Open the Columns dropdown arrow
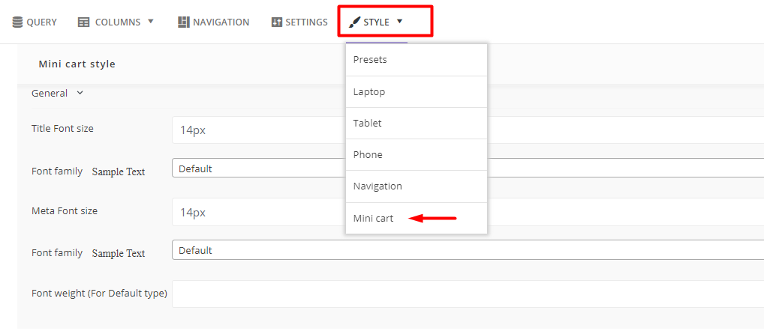Image resolution: width=764 pixels, height=334 pixels. 151,22
